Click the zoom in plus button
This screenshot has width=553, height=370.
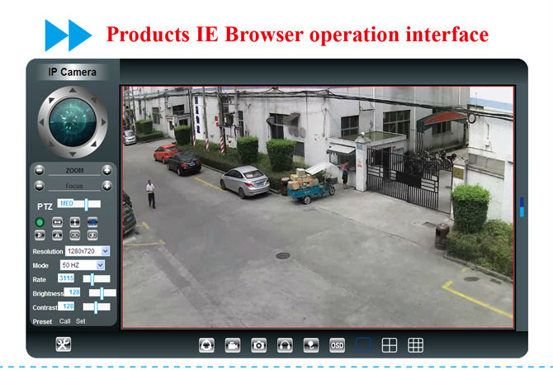(x=107, y=169)
